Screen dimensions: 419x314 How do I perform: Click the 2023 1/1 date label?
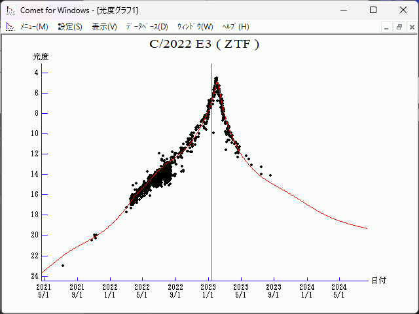[x=208, y=291]
